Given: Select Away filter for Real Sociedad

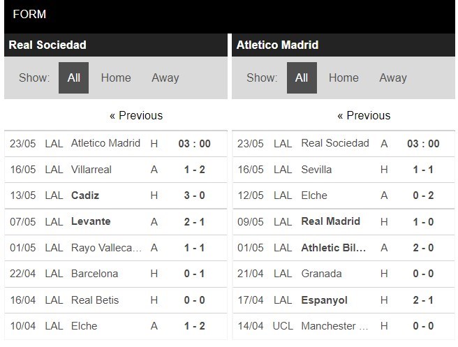Looking at the screenshot, I should click(x=165, y=77).
